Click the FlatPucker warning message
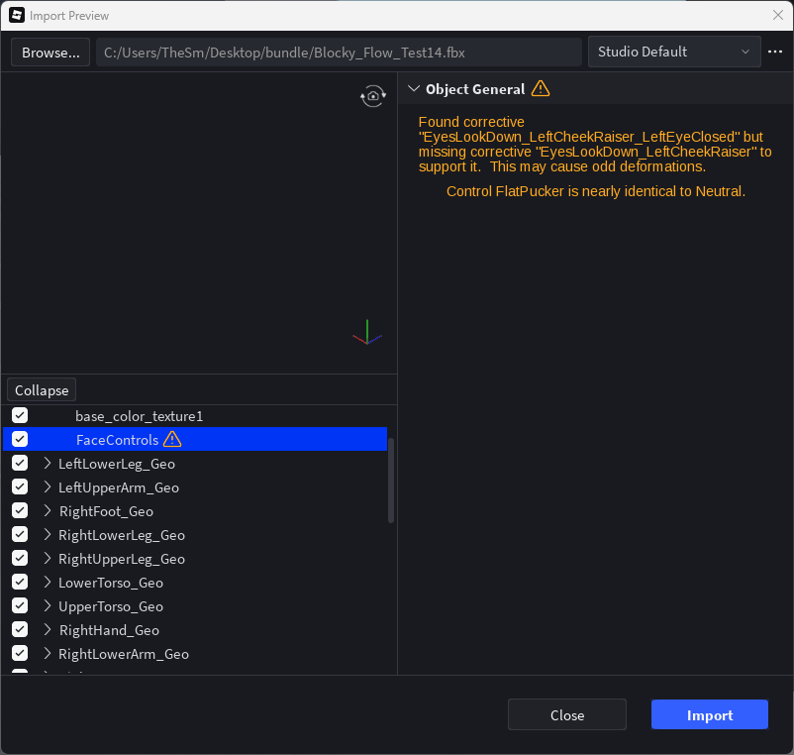This screenshot has width=794, height=755. (596, 191)
